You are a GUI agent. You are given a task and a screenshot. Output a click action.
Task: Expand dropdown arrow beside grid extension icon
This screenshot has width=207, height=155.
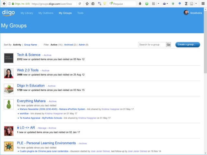tap(158, 4)
